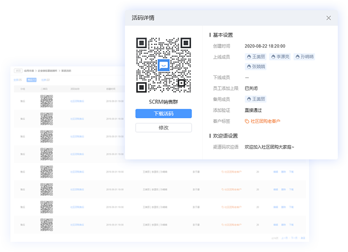This screenshot has width=348, height=252.
Task: Select the 李漂亮 member tag
Action: (280, 57)
